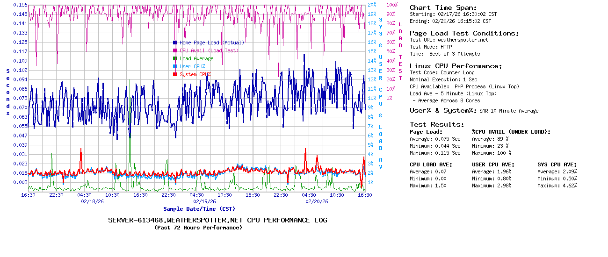Image resolution: width=608 pixels, height=257 pixels.
Task: Click the Home Page Load (Actual) legend label
Action: (x=212, y=43)
